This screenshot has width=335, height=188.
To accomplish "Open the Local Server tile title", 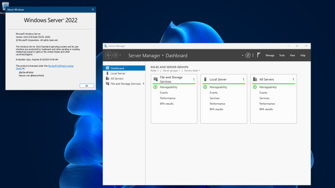I will click(218, 79).
